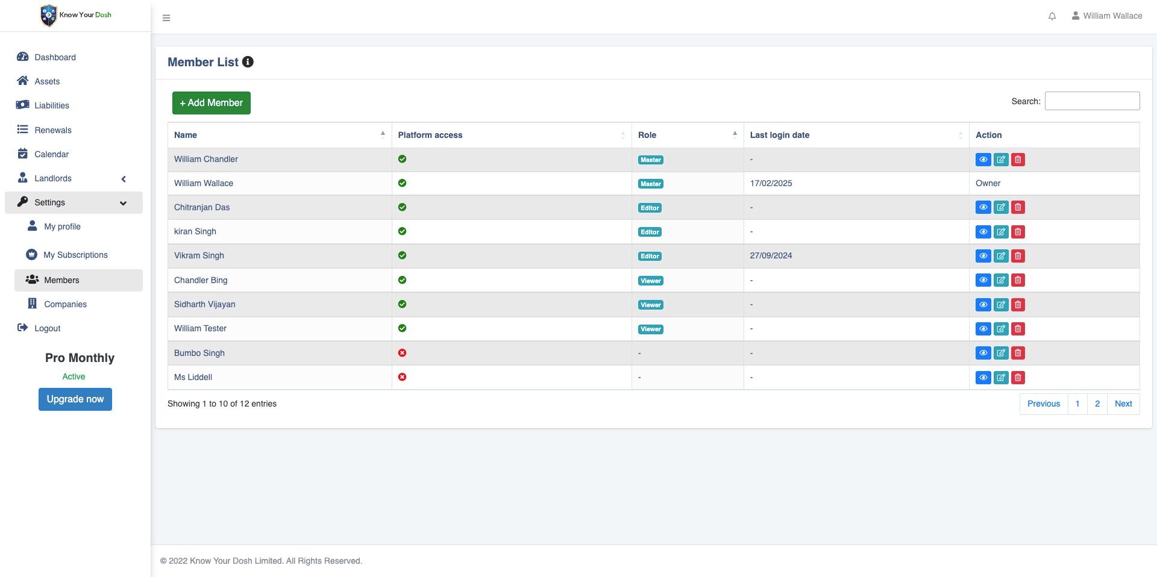Screen dimensions: 1157x577
Task: Delete member Ms Liddell
Action: point(1018,378)
